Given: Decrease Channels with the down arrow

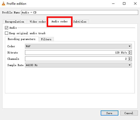Looking at the screenshot, I should 130,60.
